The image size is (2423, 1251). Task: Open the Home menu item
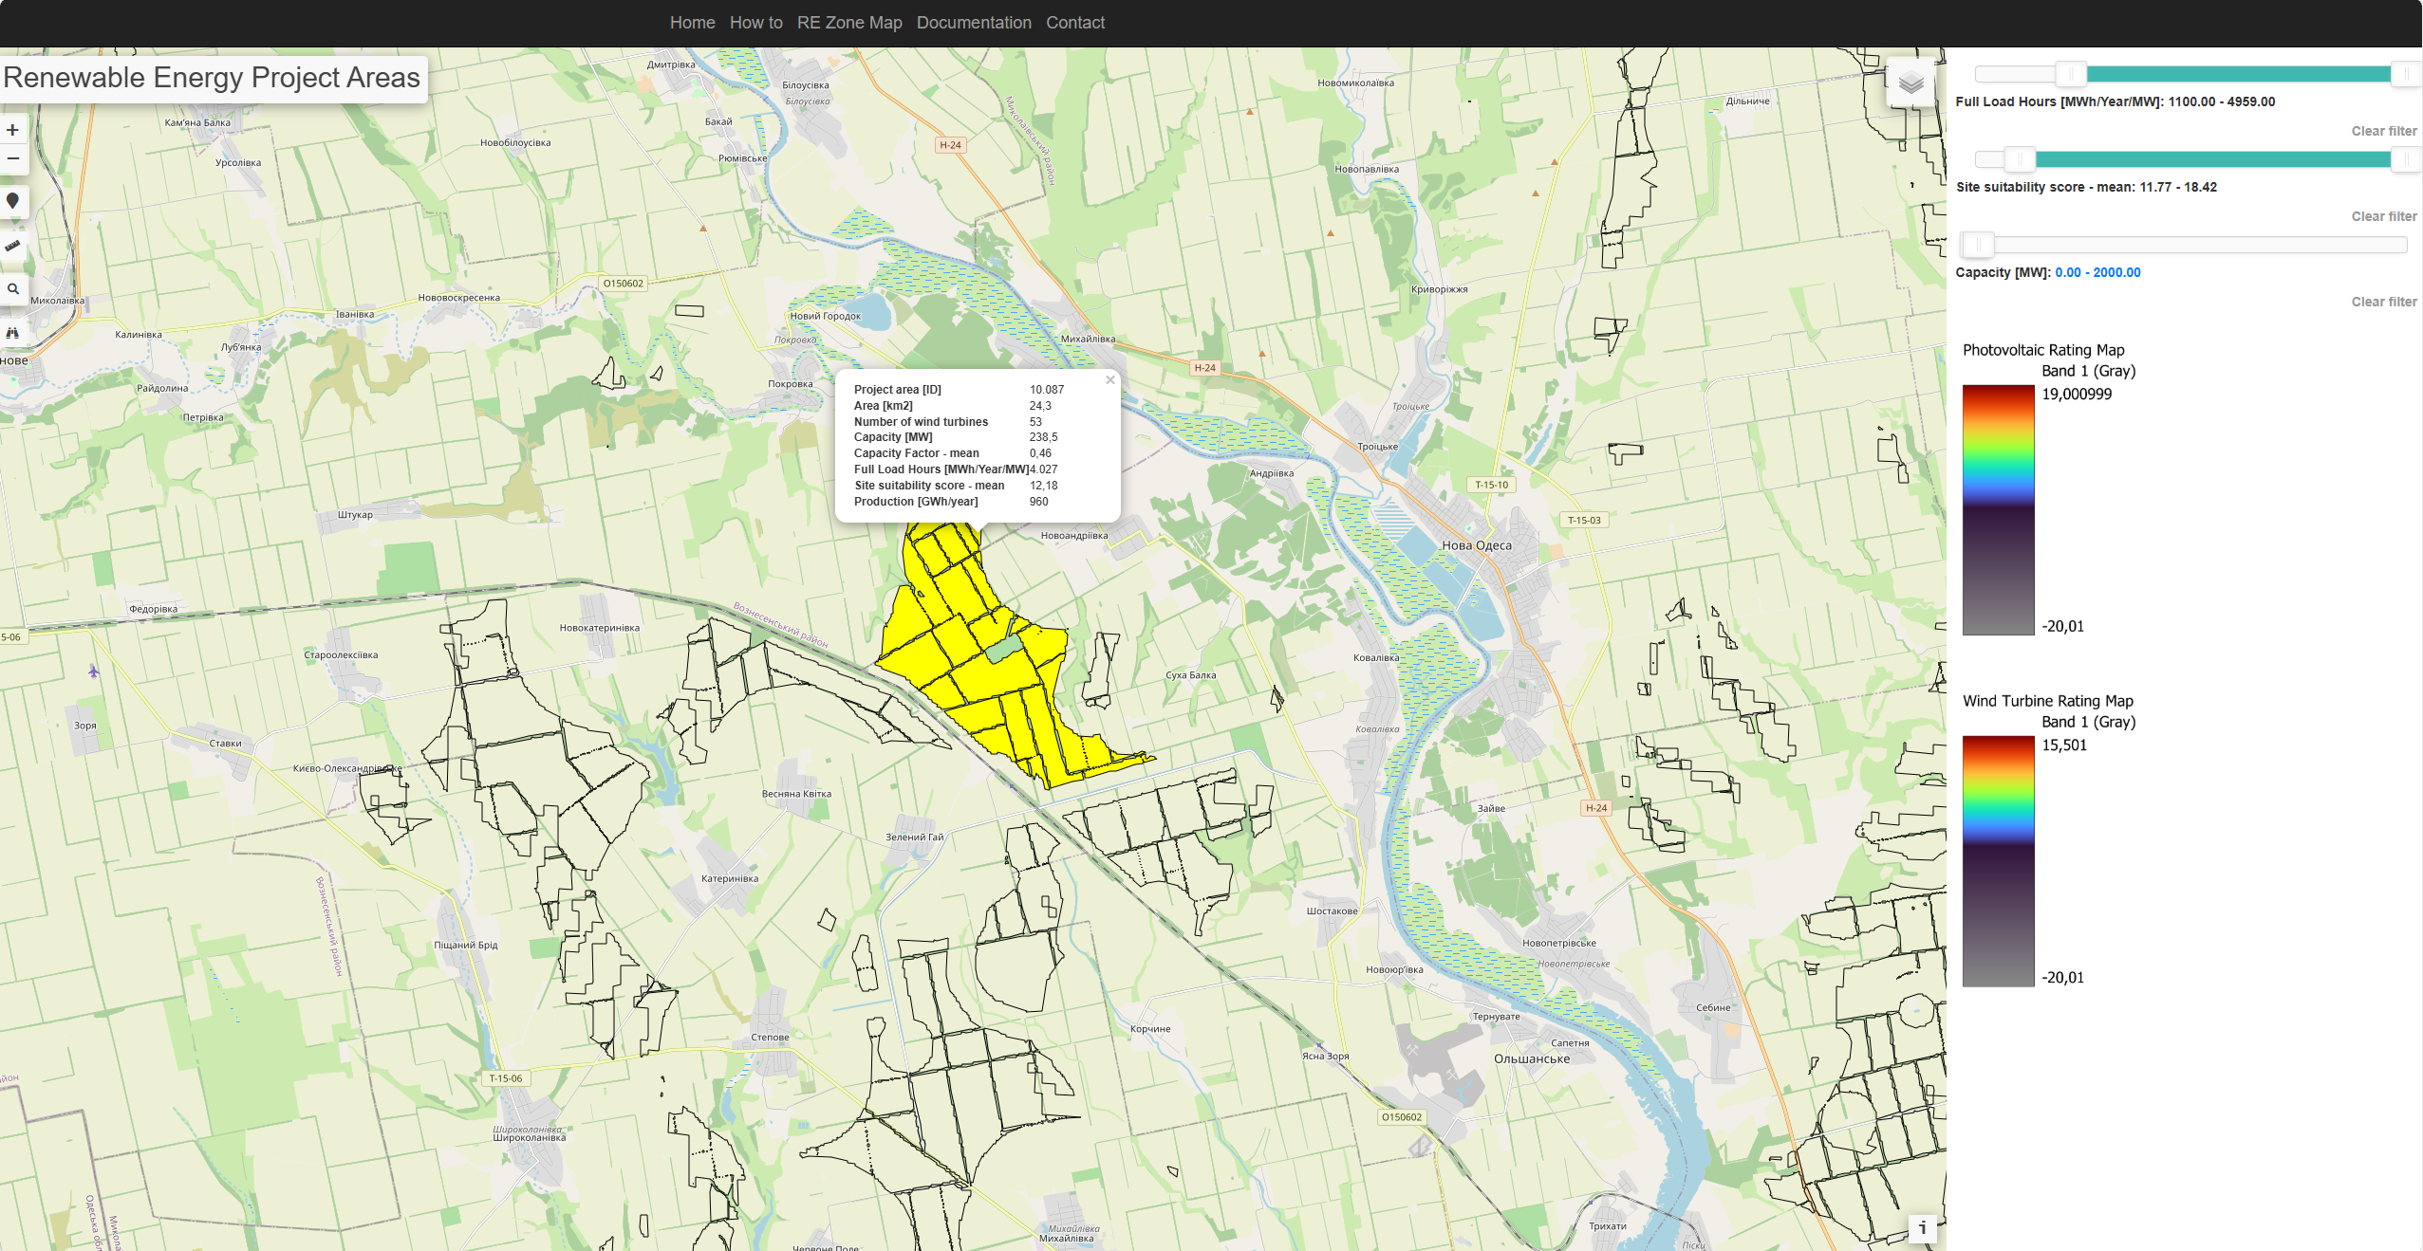[x=692, y=23]
